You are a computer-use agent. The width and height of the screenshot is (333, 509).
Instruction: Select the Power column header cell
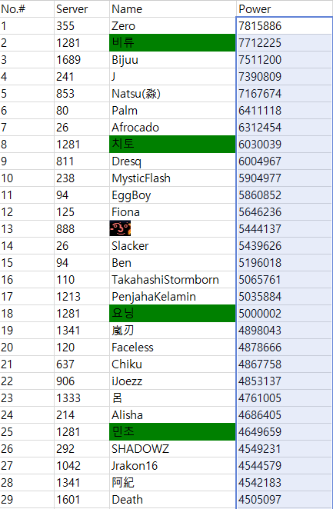pos(284,8)
